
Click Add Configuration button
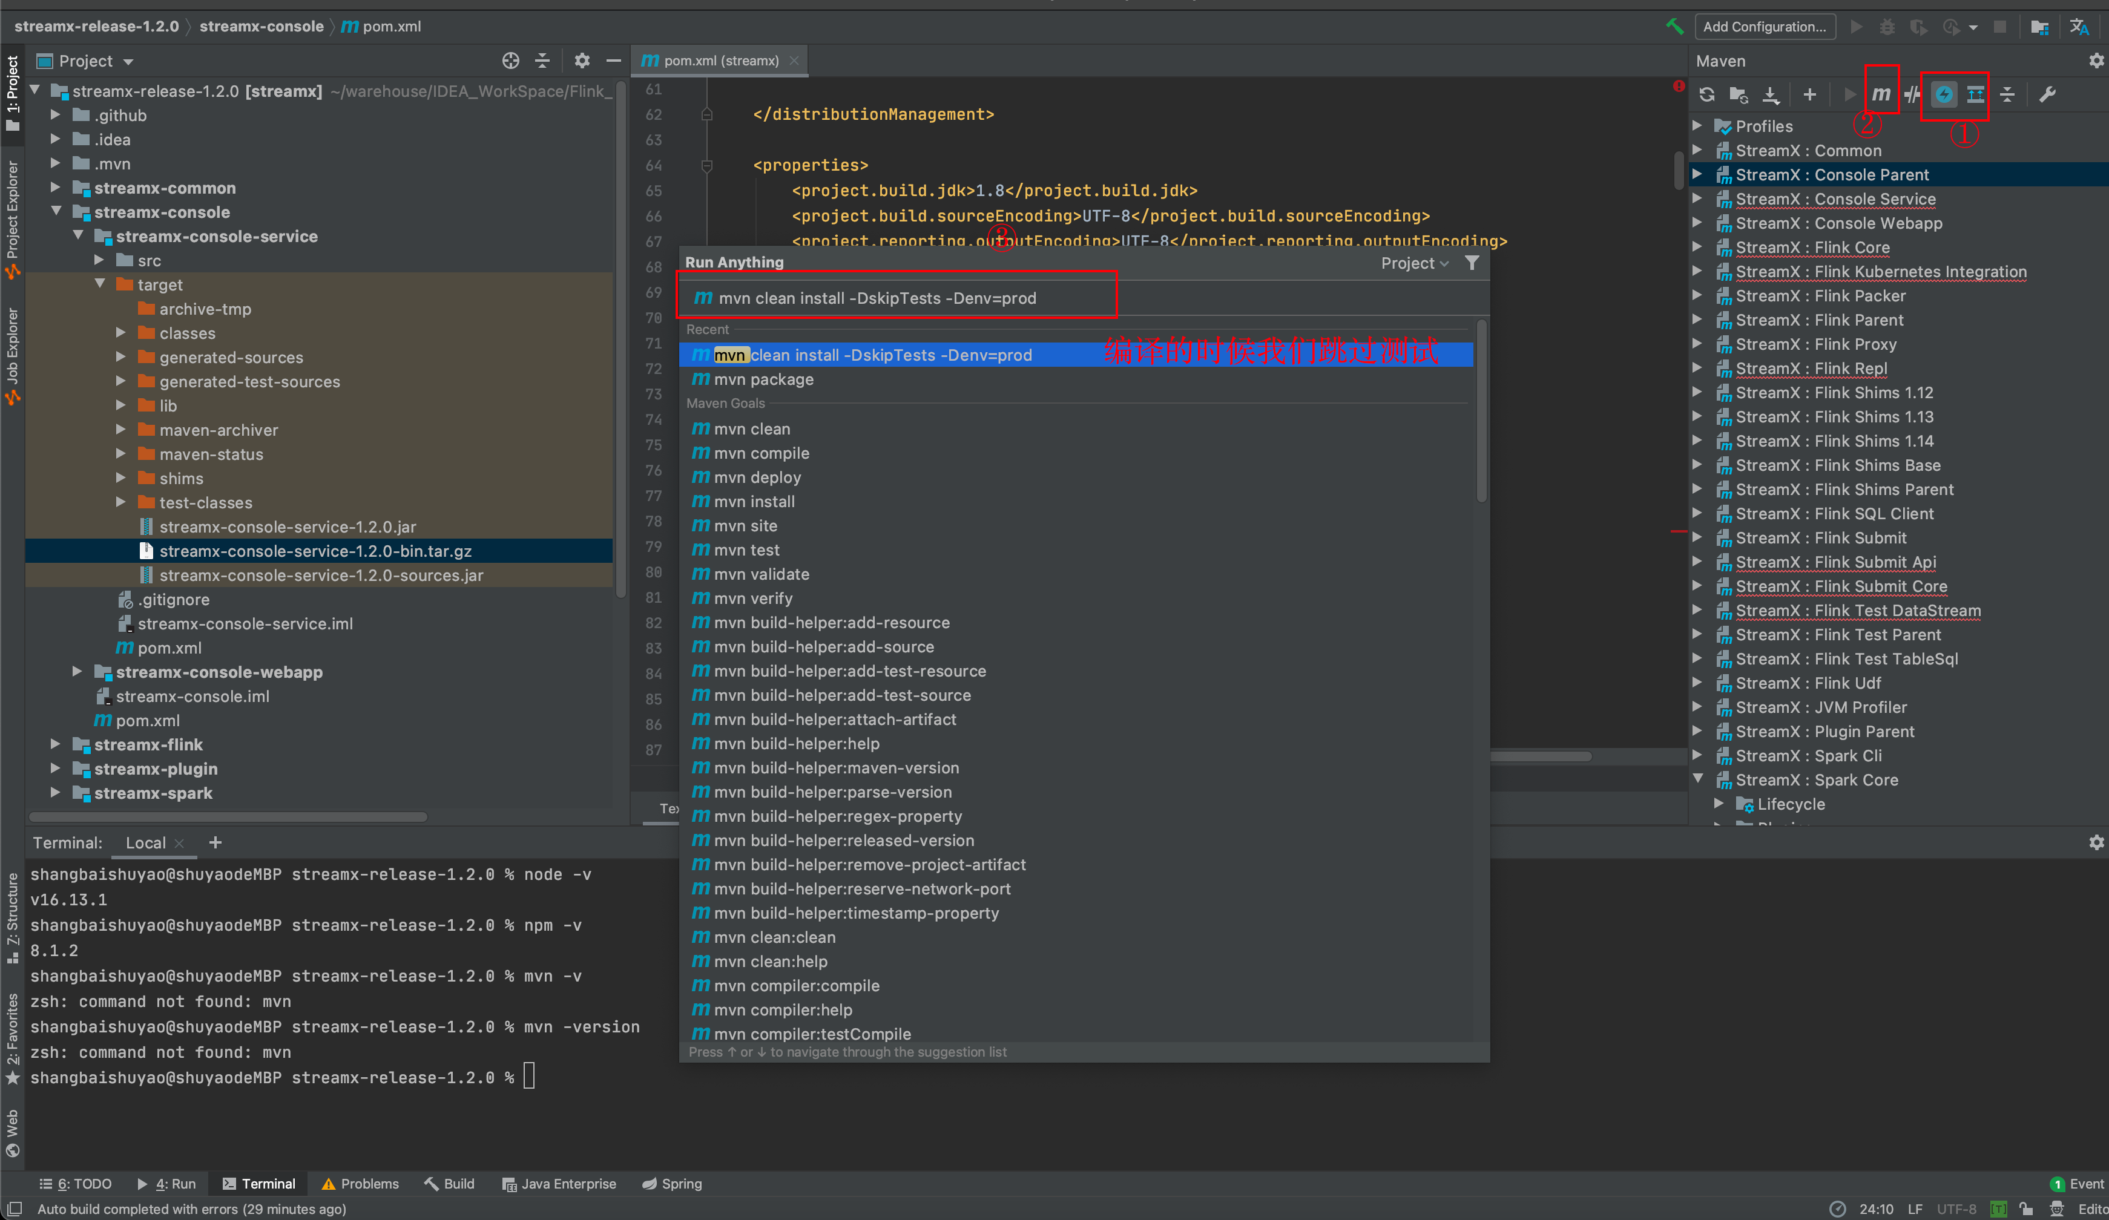1764,26
